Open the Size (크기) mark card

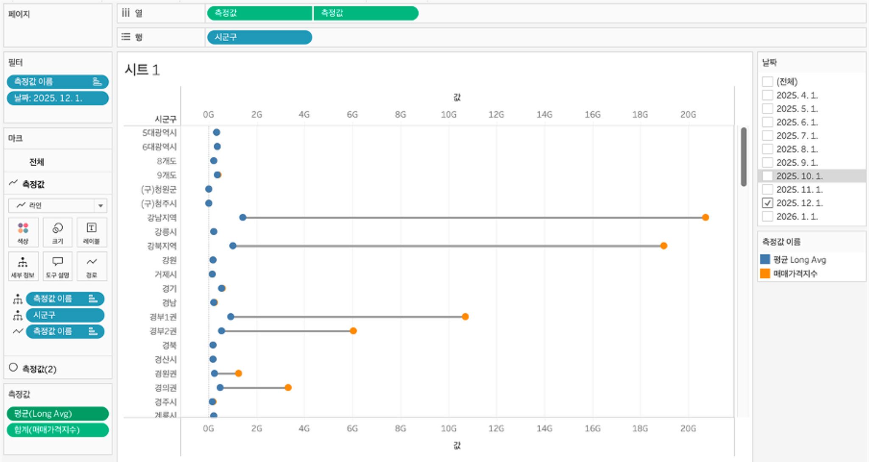tap(57, 232)
